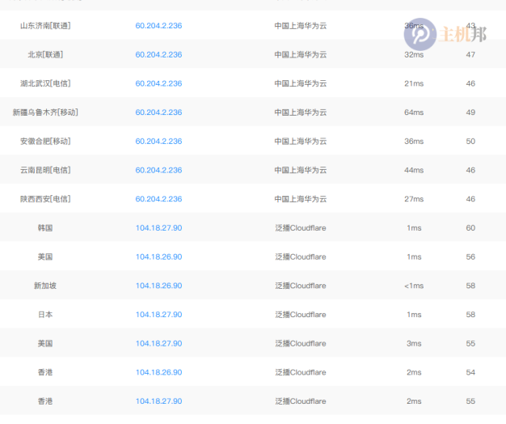Image resolution: width=506 pixels, height=424 pixels.
Task: Open 104.18.27.90 link in 日本 row
Action: click(x=158, y=315)
